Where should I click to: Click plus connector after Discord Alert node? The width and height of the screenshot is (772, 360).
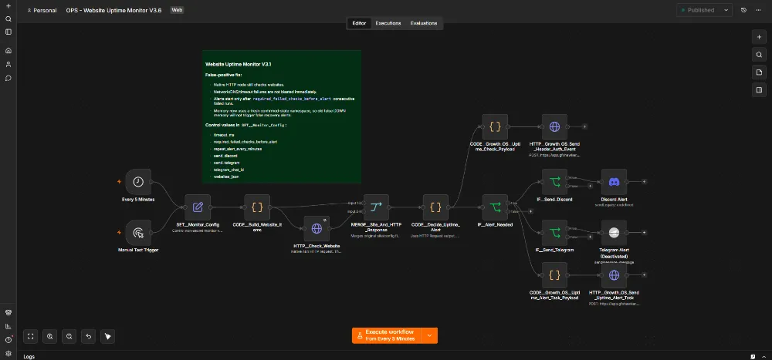pyautogui.click(x=644, y=182)
